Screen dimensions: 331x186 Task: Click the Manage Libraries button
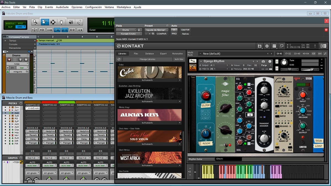148,59
